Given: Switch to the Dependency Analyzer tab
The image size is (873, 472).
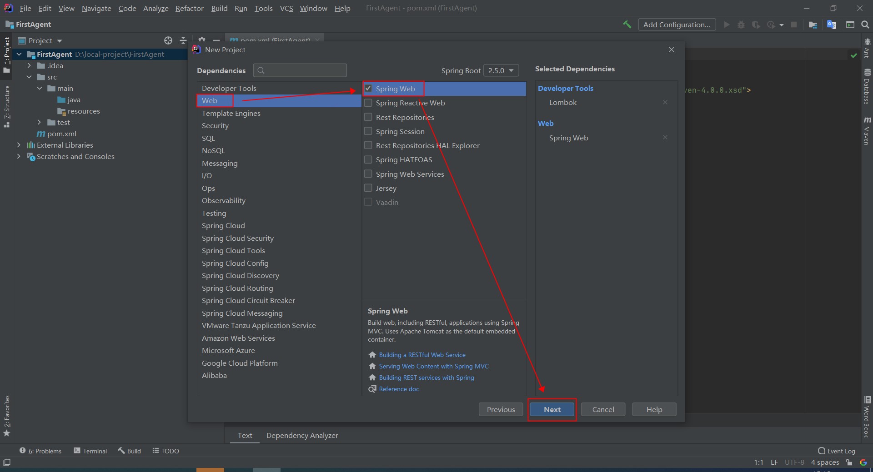Looking at the screenshot, I should (302, 435).
